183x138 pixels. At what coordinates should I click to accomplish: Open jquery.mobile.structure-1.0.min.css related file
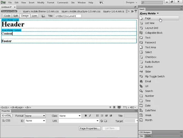click(x=81, y=11)
